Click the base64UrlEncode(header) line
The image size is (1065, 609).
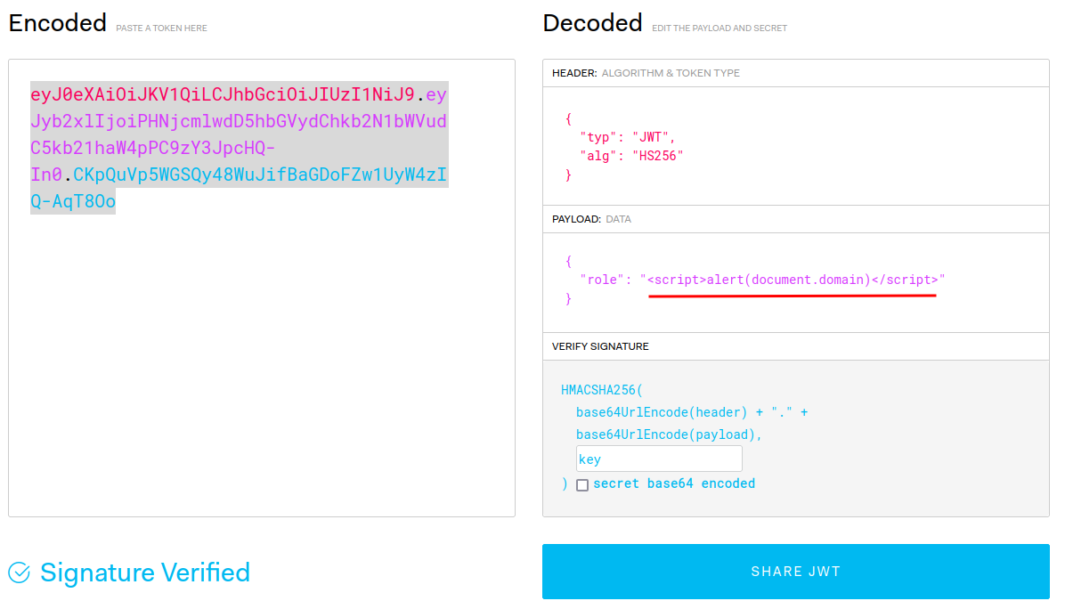coord(691,412)
